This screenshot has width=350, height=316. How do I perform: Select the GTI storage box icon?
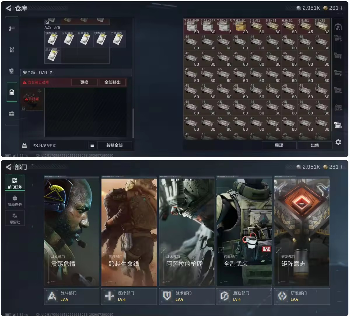[338, 38]
